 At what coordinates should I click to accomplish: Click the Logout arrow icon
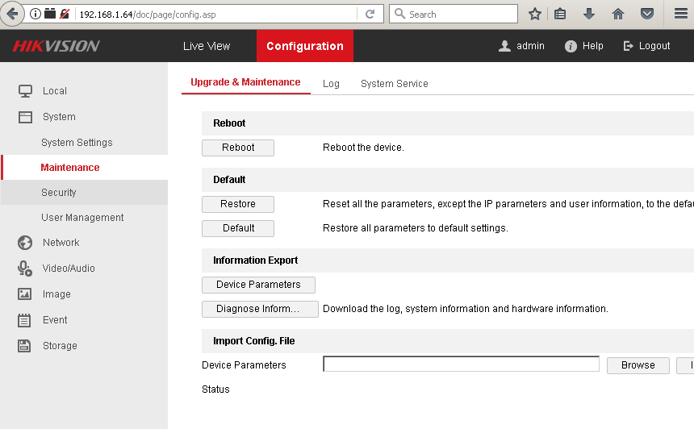coord(629,47)
